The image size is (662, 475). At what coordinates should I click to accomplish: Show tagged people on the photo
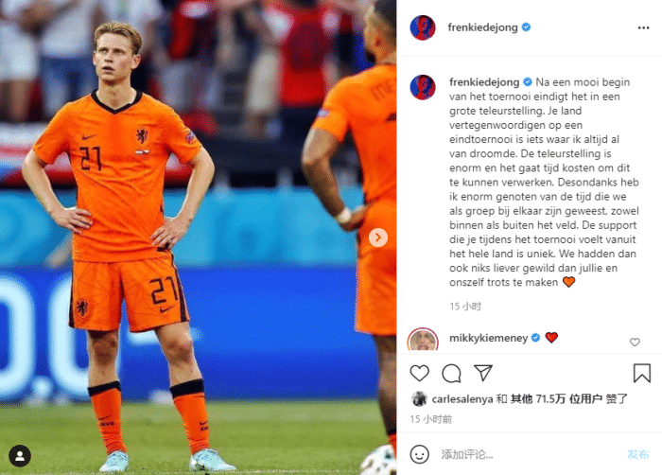20,456
